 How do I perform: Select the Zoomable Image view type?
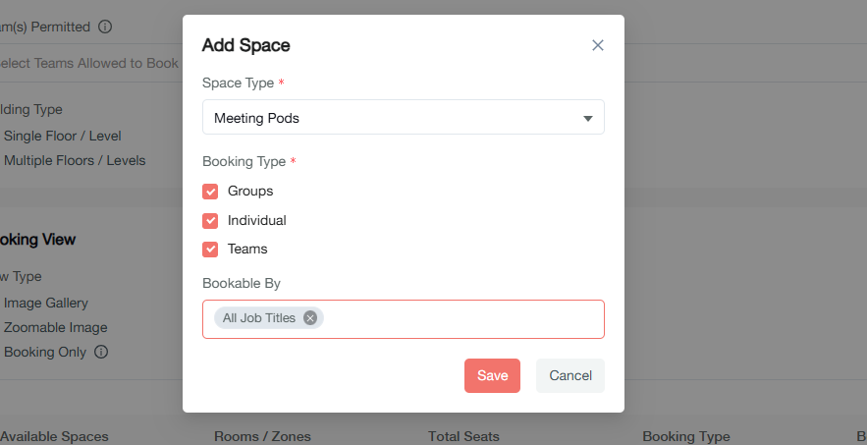tap(56, 327)
